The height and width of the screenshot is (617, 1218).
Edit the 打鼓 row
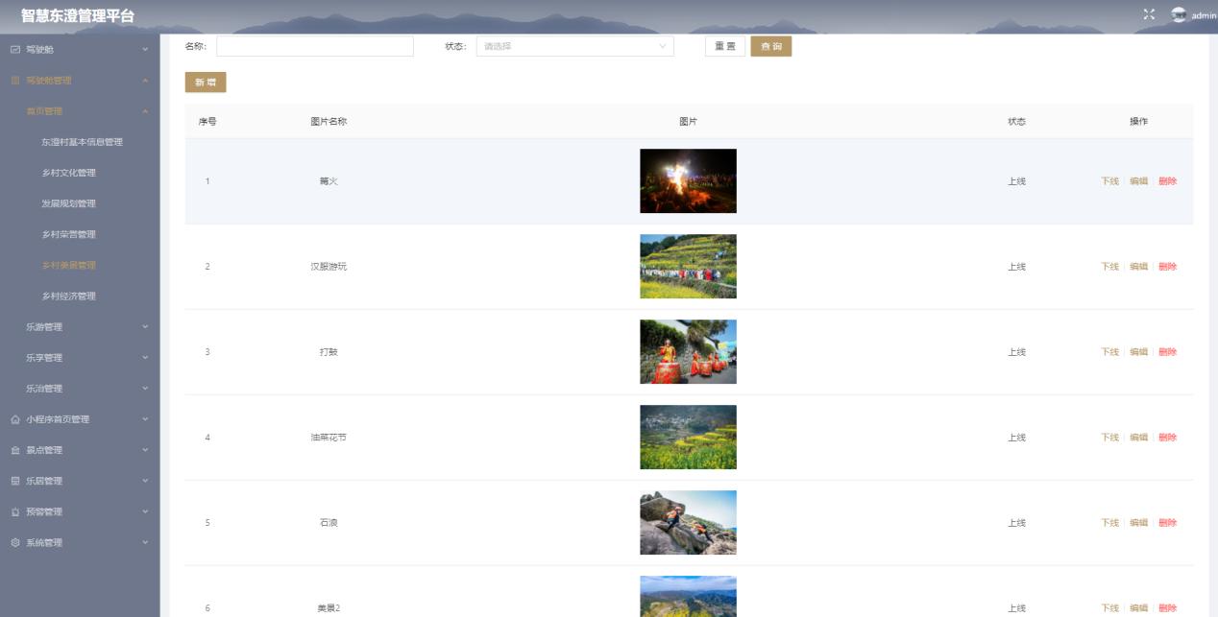click(x=1138, y=352)
